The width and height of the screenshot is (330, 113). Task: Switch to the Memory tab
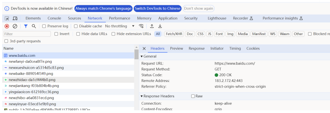[x=144, y=18]
